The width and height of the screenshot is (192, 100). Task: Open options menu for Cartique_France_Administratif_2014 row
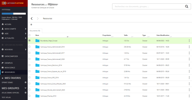[x=189, y=47]
